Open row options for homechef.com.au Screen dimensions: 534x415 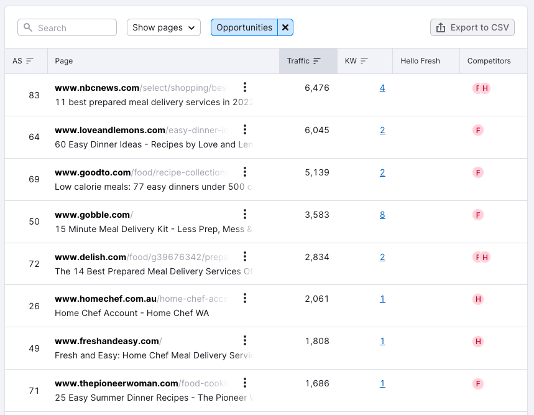tap(245, 299)
